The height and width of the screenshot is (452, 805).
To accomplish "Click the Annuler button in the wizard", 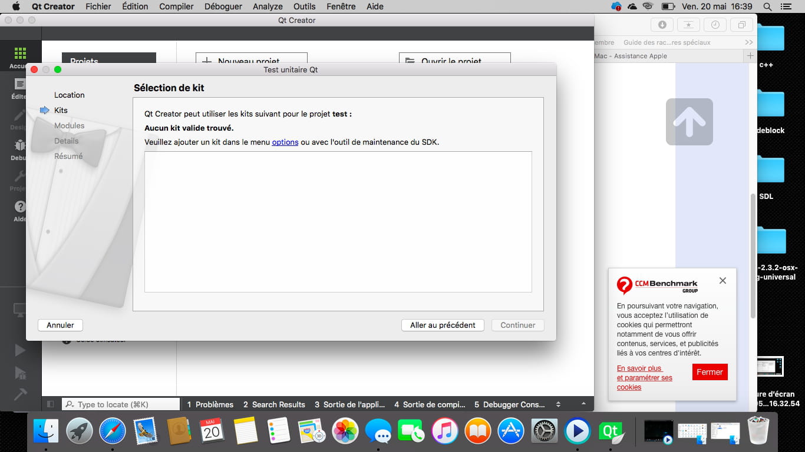I will pyautogui.click(x=61, y=325).
